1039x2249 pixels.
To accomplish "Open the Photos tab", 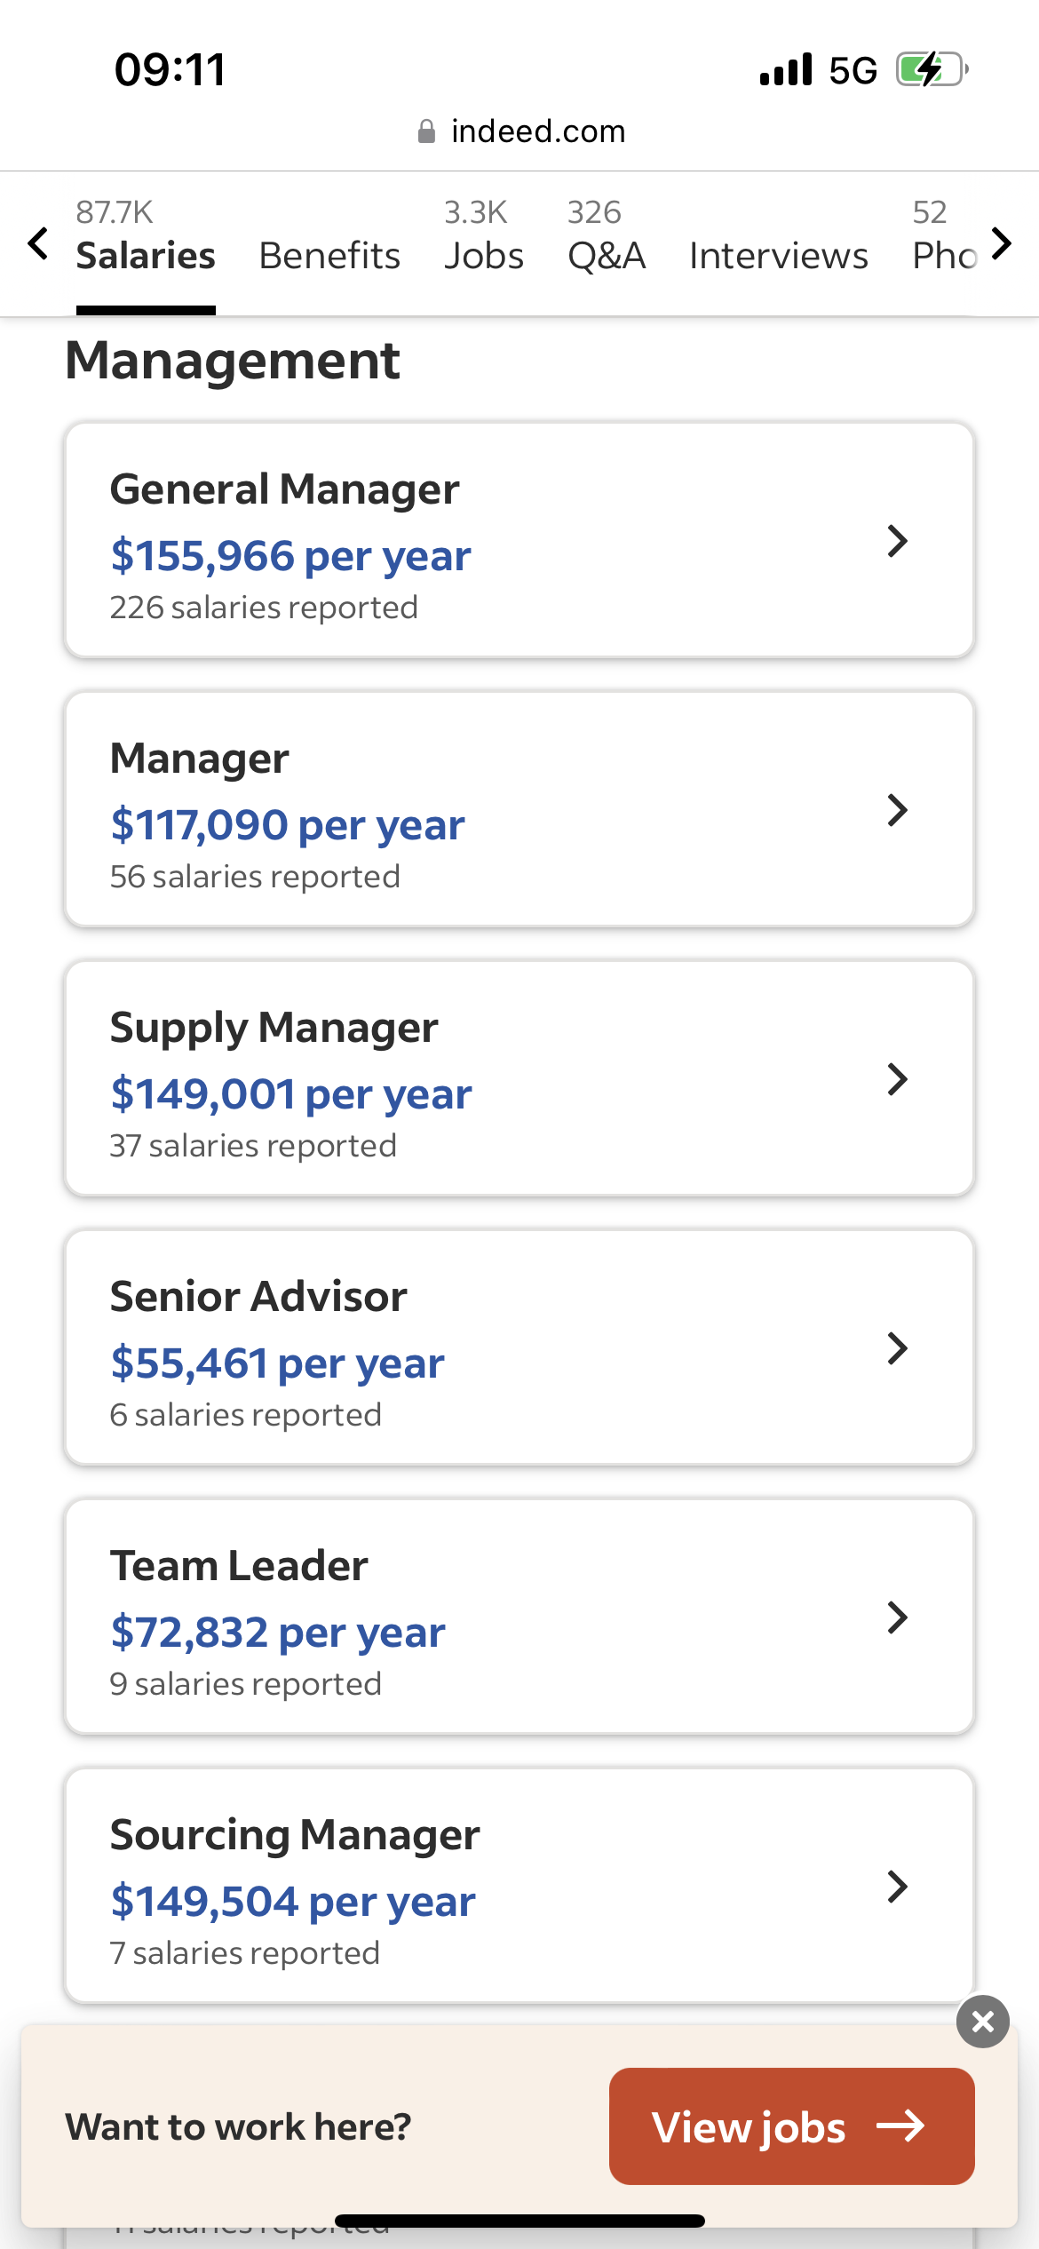I will 945,238.
